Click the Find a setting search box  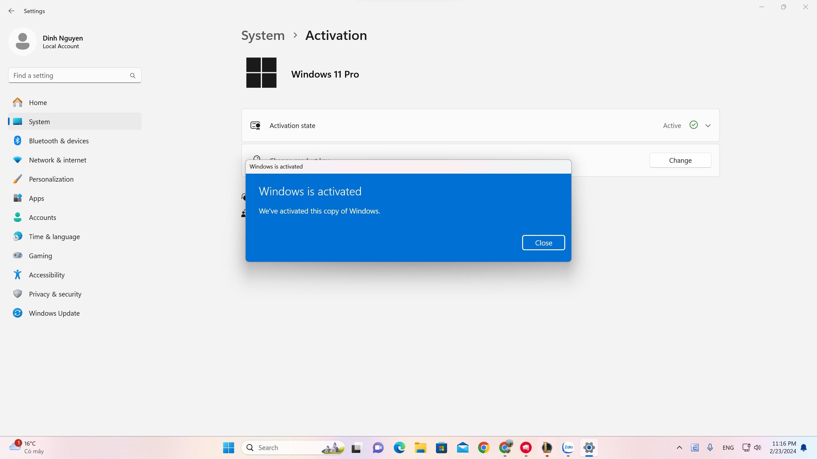(75, 76)
